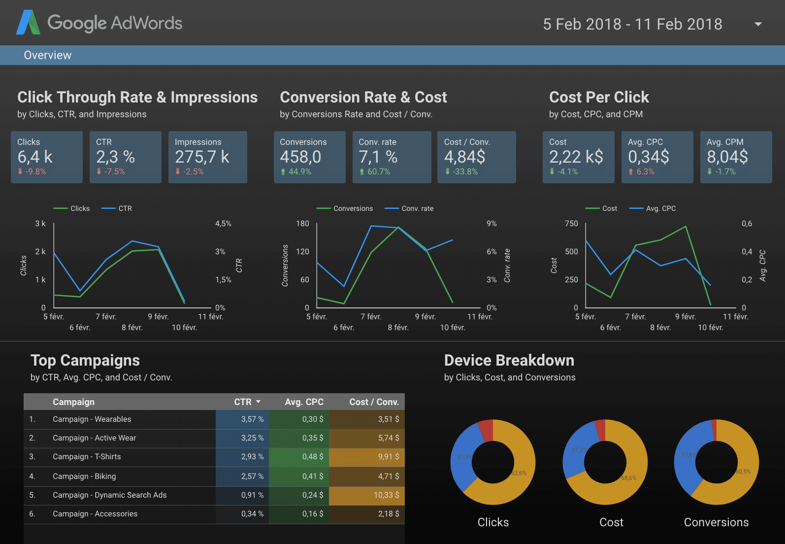Click the Avg. CPC scorecard red up arrow
785x544 pixels.
(x=631, y=172)
